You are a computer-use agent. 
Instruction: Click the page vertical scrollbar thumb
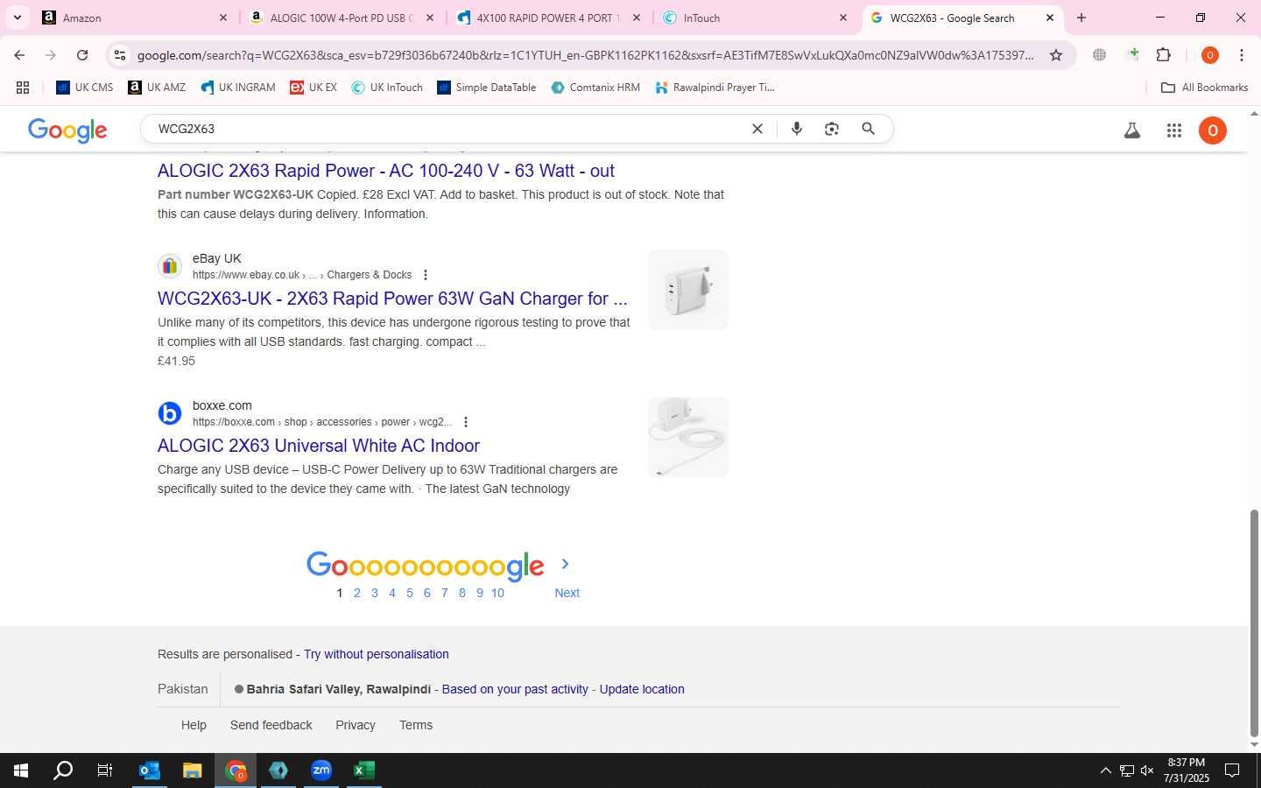(1254, 623)
